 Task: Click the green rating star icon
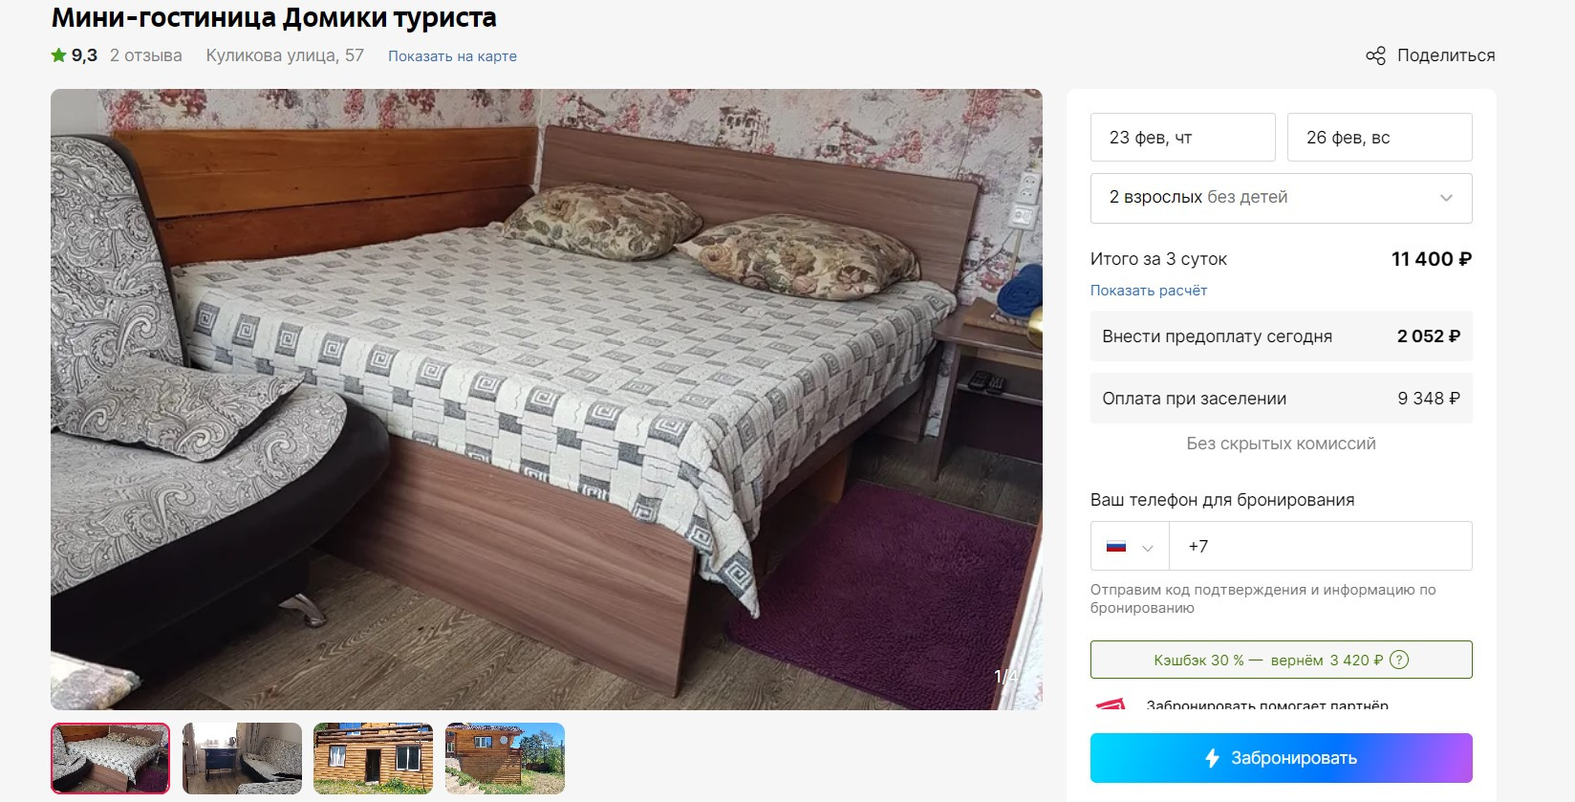59,55
